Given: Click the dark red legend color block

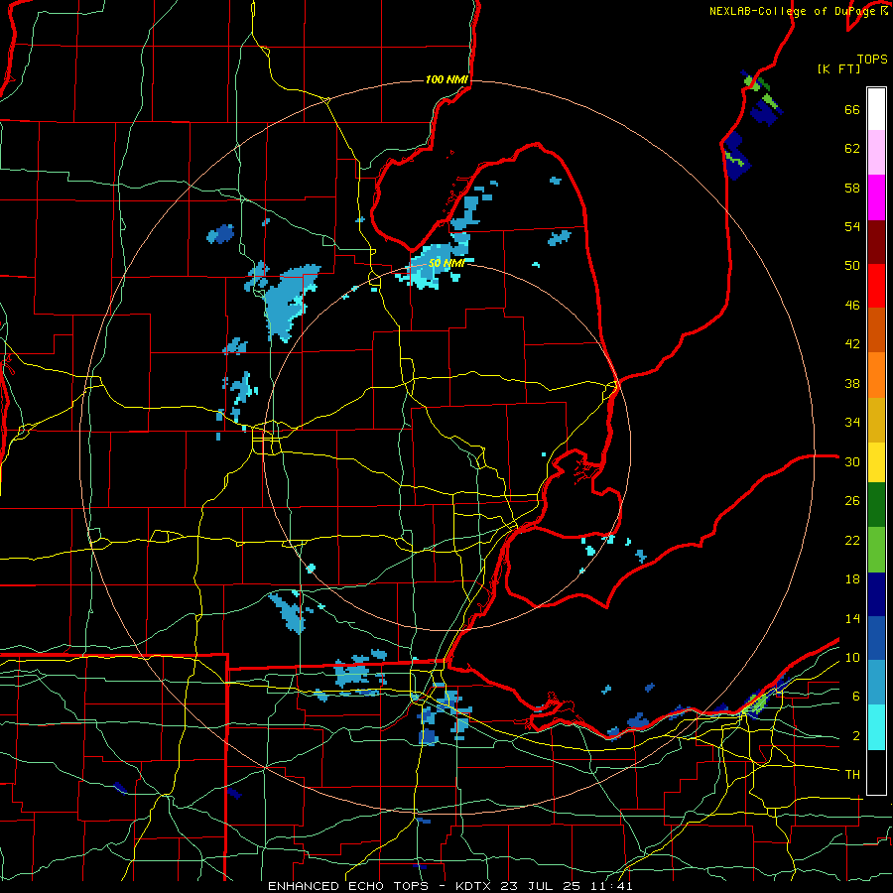Looking at the screenshot, I should tap(876, 241).
